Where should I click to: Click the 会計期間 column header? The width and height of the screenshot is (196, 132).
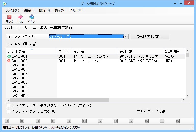coord(127,51)
